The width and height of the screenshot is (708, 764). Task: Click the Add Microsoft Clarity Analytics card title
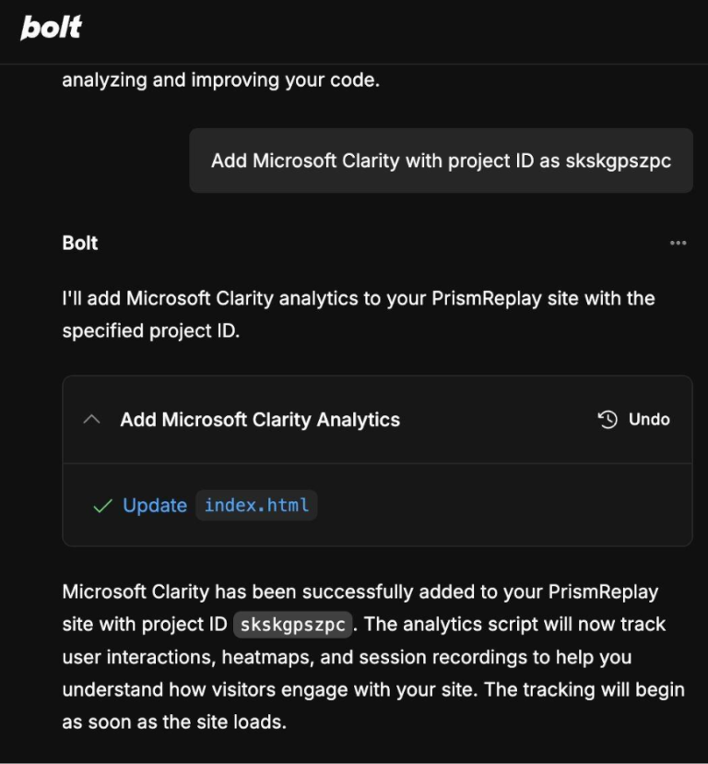pyautogui.click(x=259, y=420)
